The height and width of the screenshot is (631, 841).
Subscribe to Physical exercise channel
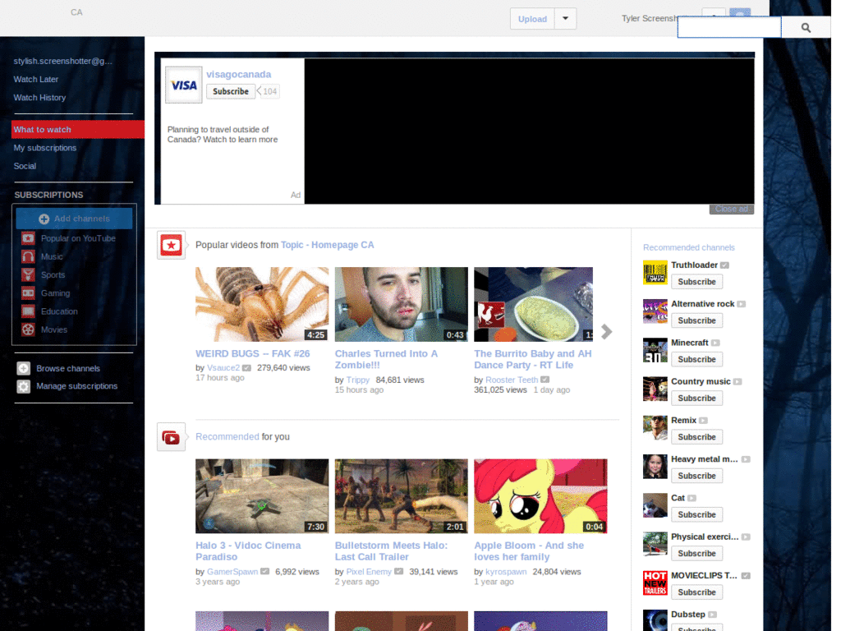[x=696, y=553]
